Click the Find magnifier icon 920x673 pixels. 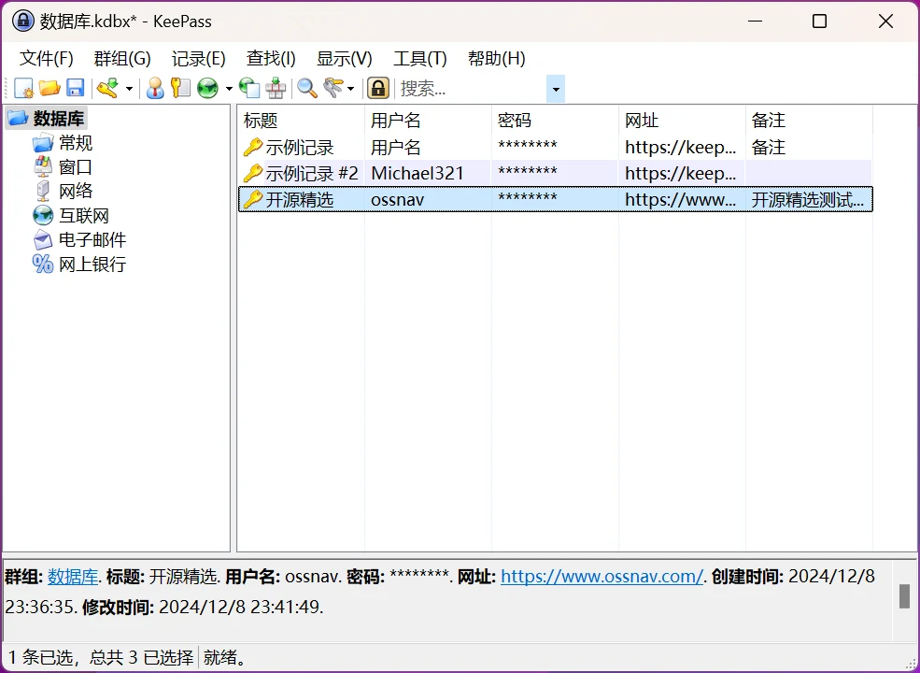[x=306, y=89]
